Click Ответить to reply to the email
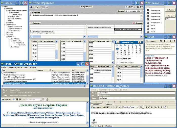Image resolution: width=177 pixels, height=128 pixels. pos(6,99)
